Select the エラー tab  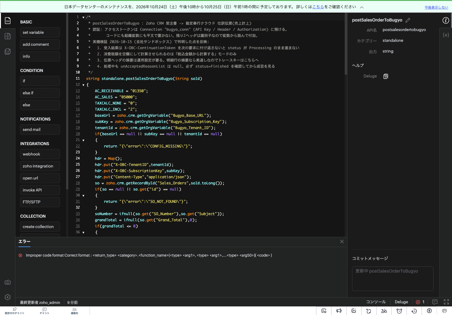24,242
